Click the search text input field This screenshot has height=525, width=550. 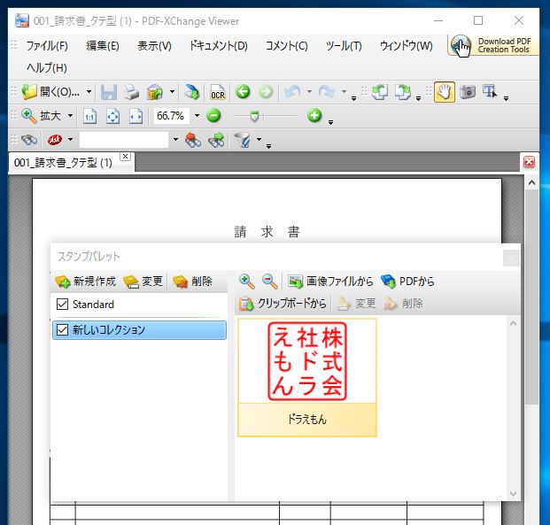[124, 140]
